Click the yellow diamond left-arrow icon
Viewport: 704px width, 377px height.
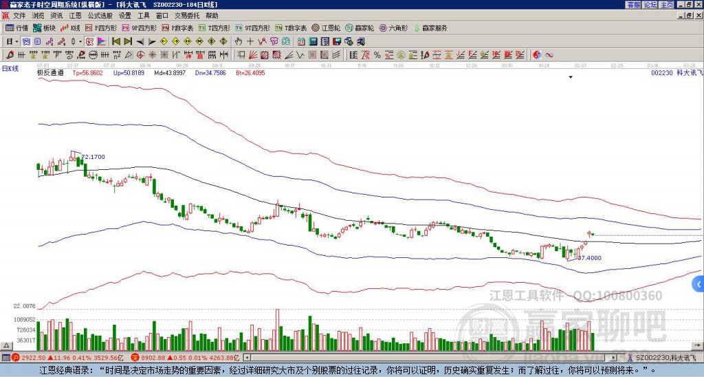pos(164,42)
